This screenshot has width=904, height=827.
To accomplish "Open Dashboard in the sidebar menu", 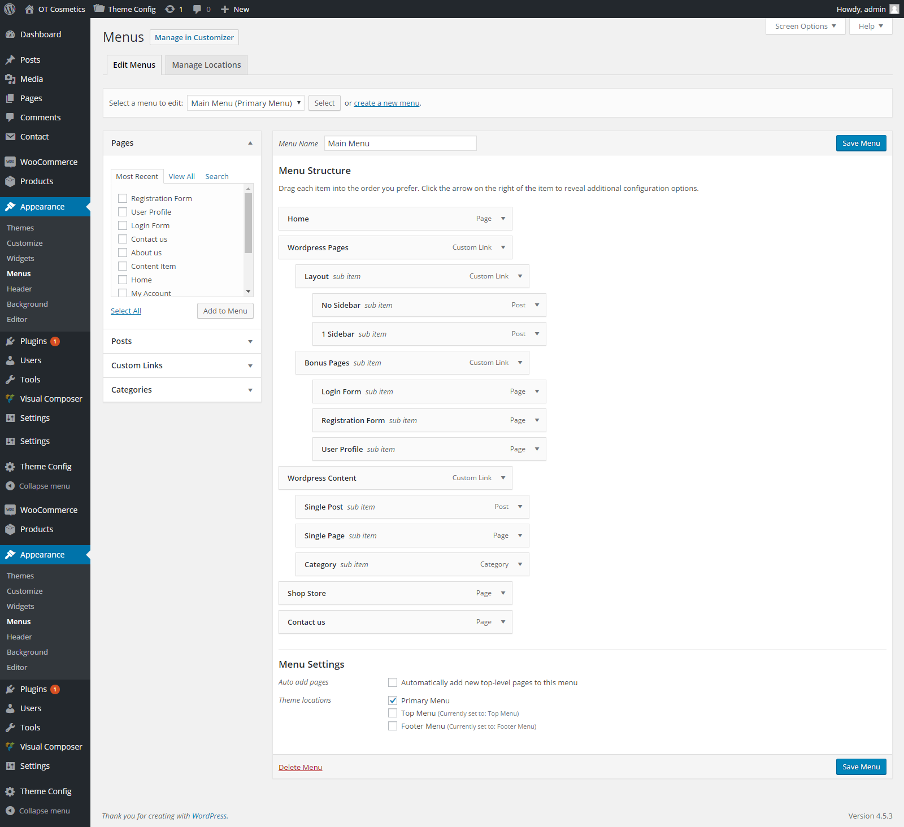I will click(x=41, y=34).
